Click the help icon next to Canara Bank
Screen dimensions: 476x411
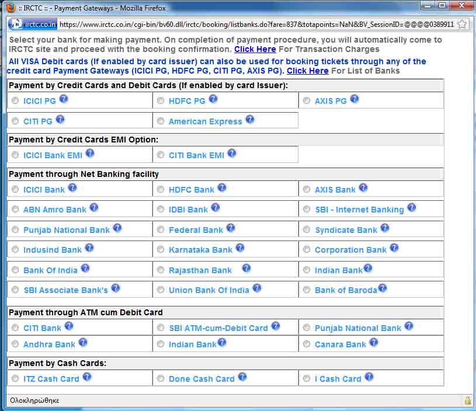point(374,343)
